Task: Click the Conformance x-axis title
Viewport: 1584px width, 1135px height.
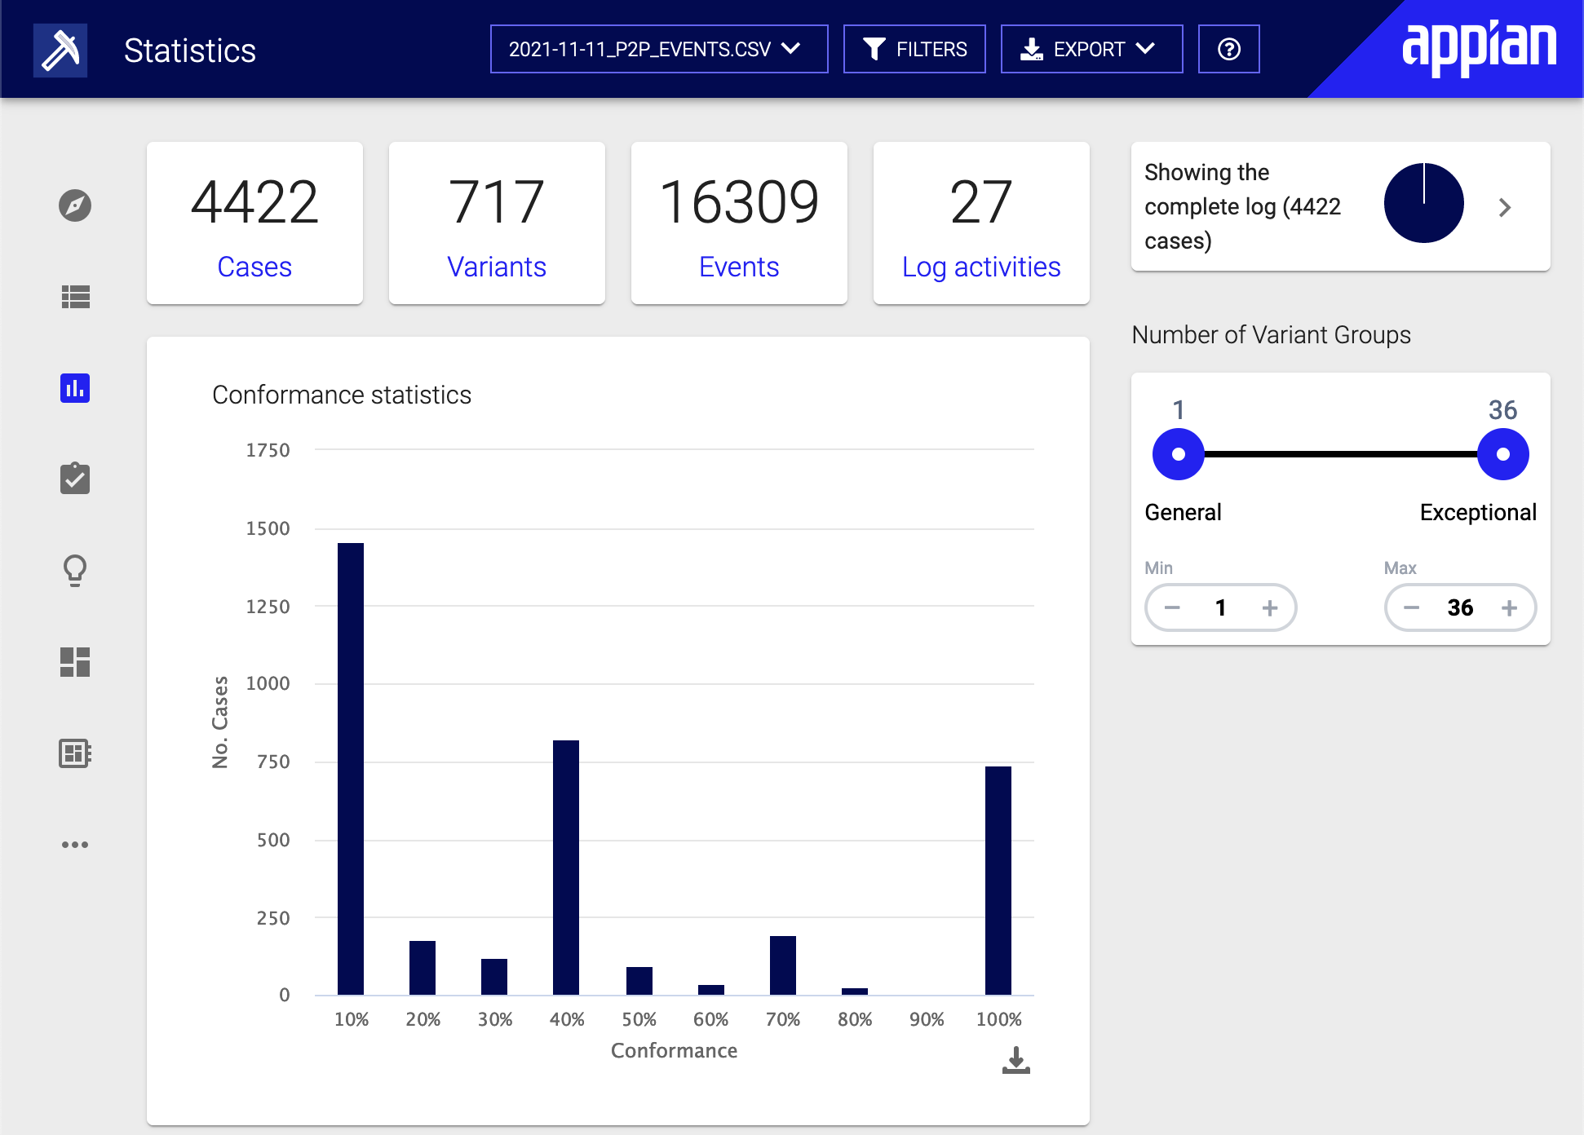Action: pyautogui.click(x=674, y=1050)
